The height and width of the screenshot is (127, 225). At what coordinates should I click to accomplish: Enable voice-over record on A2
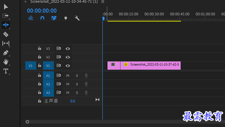86,84
